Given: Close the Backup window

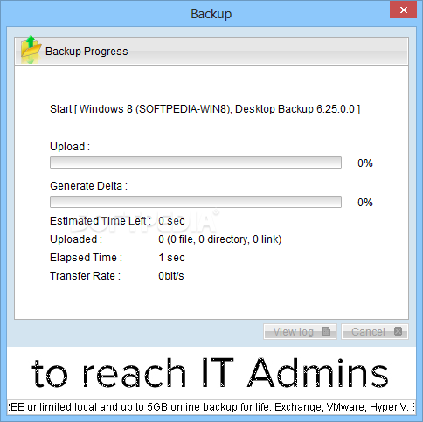Looking at the screenshot, I should click(403, 10).
